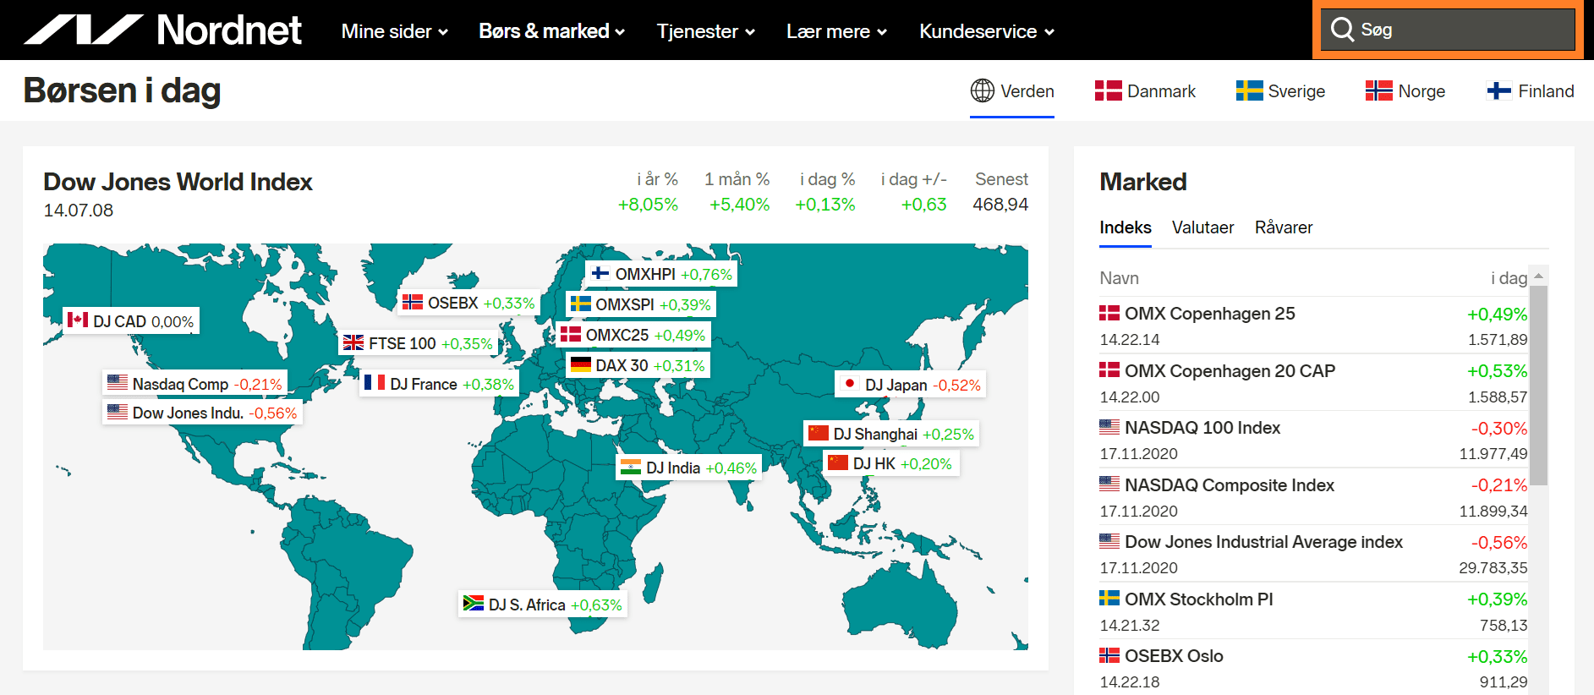Expand the Mine sider menu
Viewport: 1594px width, 695px height.
click(394, 31)
